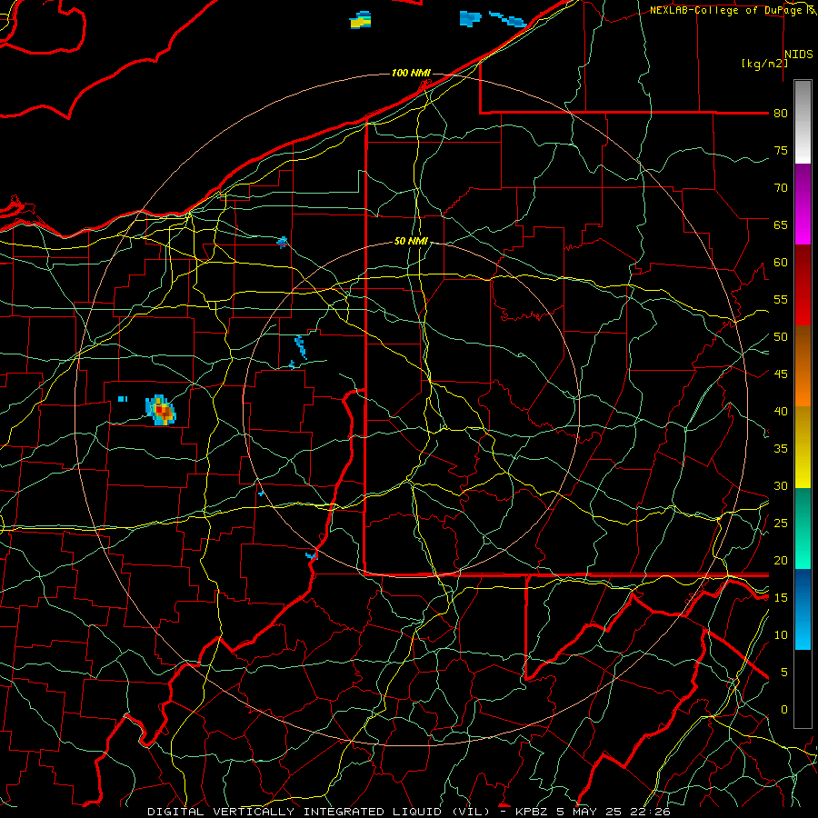Pick the magenta segment of the VIL color bar
The height and width of the screenshot is (818, 818).
tap(803, 204)
